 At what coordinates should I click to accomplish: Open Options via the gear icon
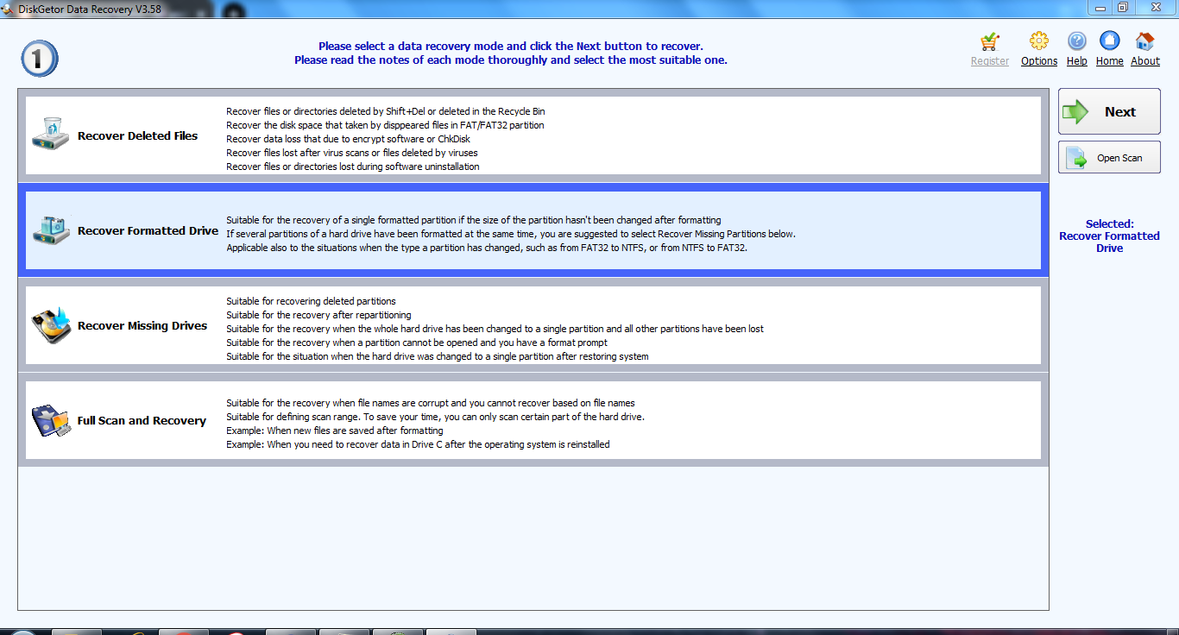point(1038,41)
